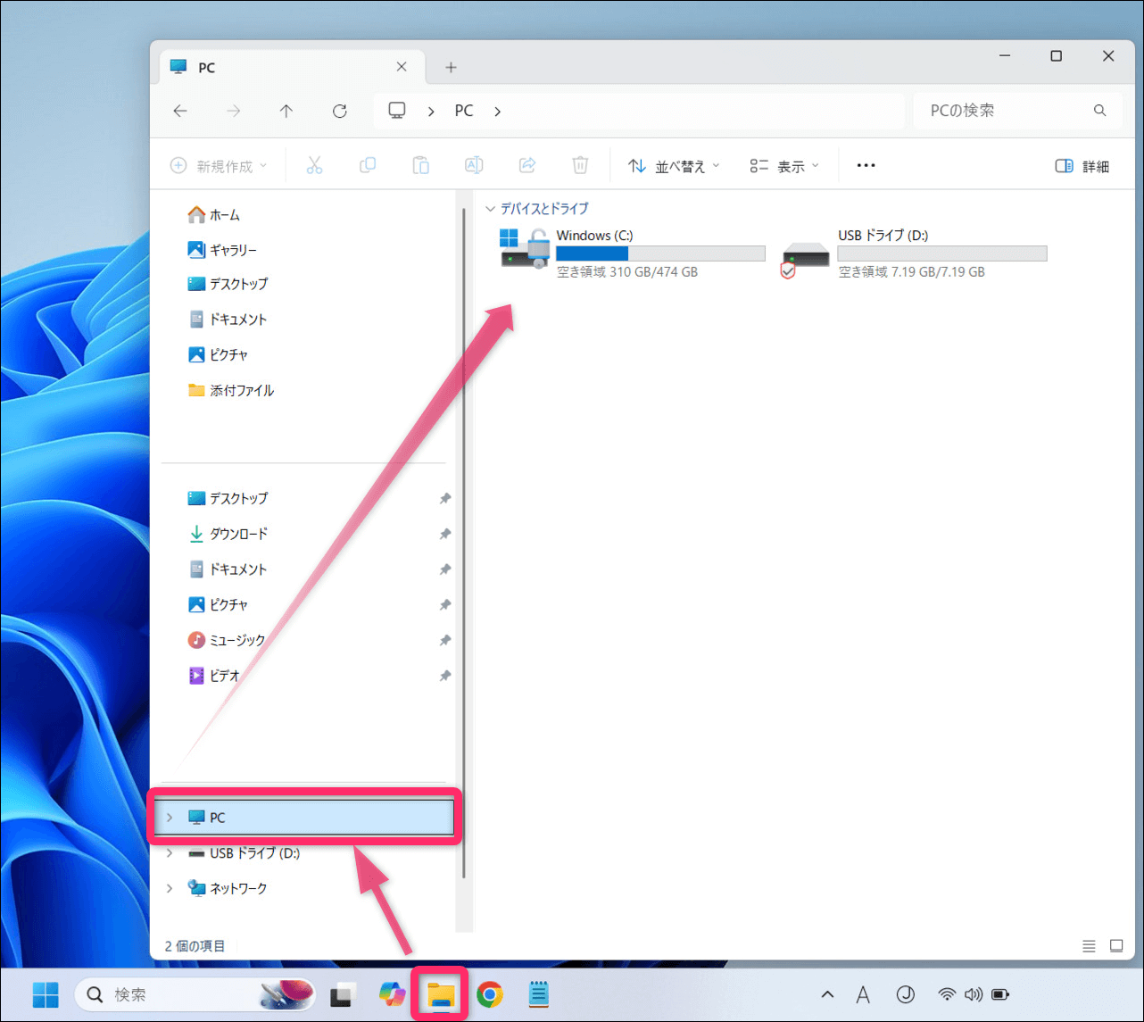
Task: Switch to large icons view in status bar
Action: 1115,946
